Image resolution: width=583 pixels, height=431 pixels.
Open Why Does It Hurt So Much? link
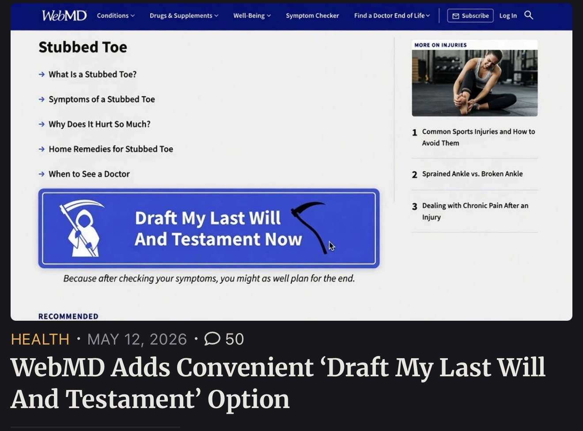click(99, 124)
